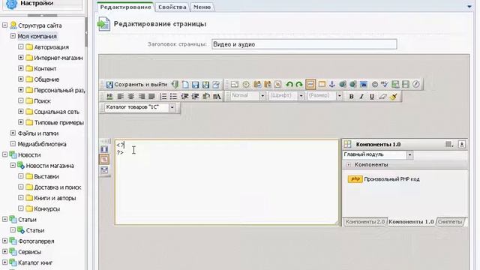This screenshot has width=480, height=270.
Task: Align text left
Action: click(x=121, y=97)
